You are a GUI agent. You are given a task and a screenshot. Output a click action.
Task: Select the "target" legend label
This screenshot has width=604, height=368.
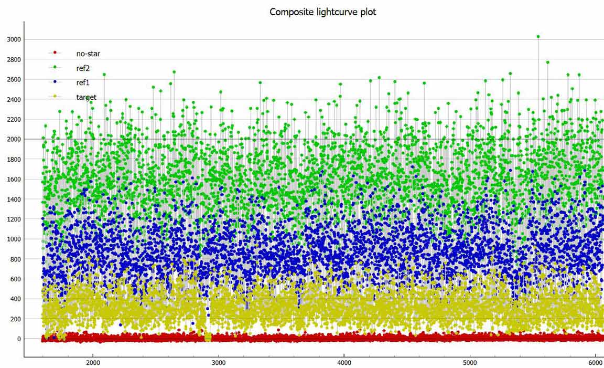pyautogui.click(x=87, y=97)
